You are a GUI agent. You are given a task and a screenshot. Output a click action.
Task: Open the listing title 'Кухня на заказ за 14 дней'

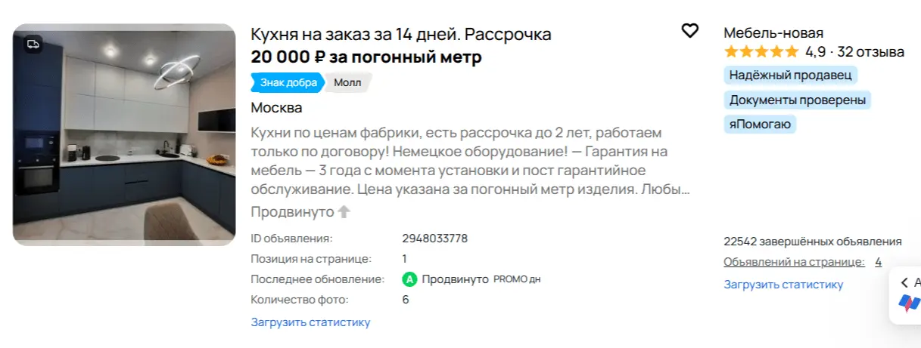coord(401,34)
